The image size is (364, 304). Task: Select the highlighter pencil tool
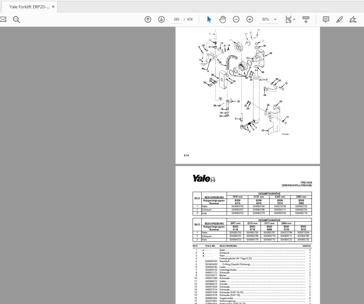coord(339,19)
